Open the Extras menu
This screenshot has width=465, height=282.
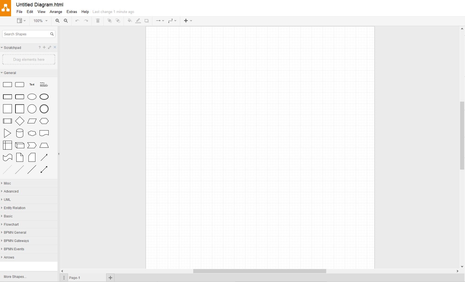pyautogui.click(x=72, y=12)
